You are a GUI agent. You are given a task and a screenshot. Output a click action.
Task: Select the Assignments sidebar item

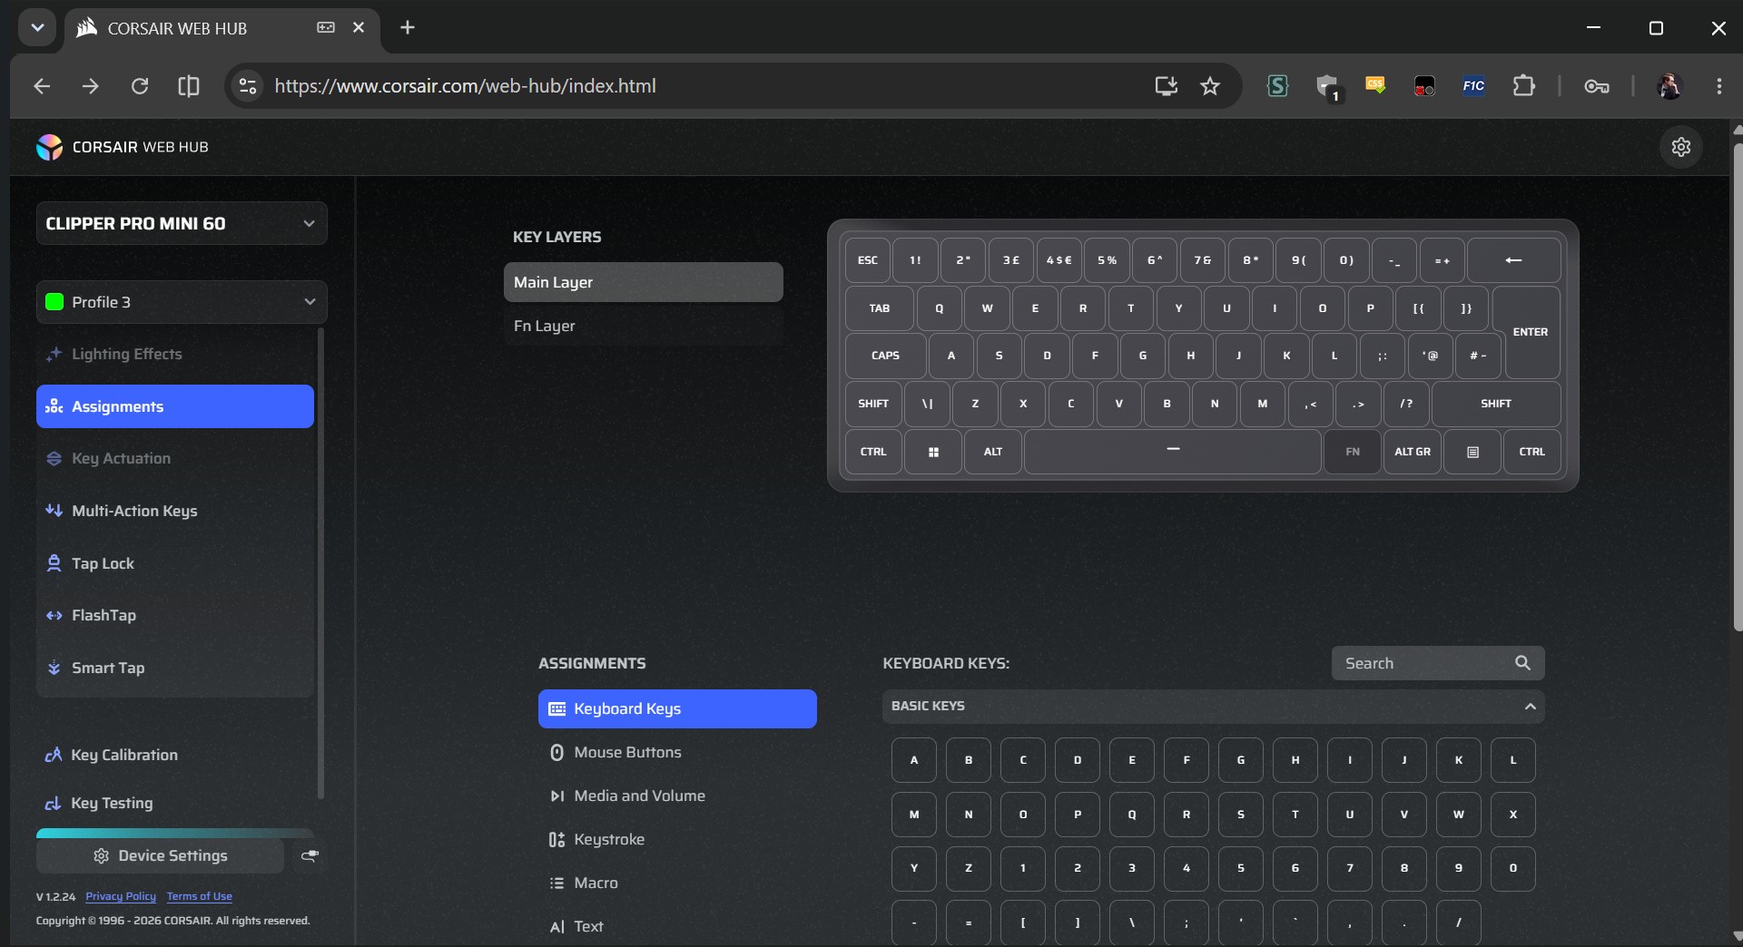(175, 406)
